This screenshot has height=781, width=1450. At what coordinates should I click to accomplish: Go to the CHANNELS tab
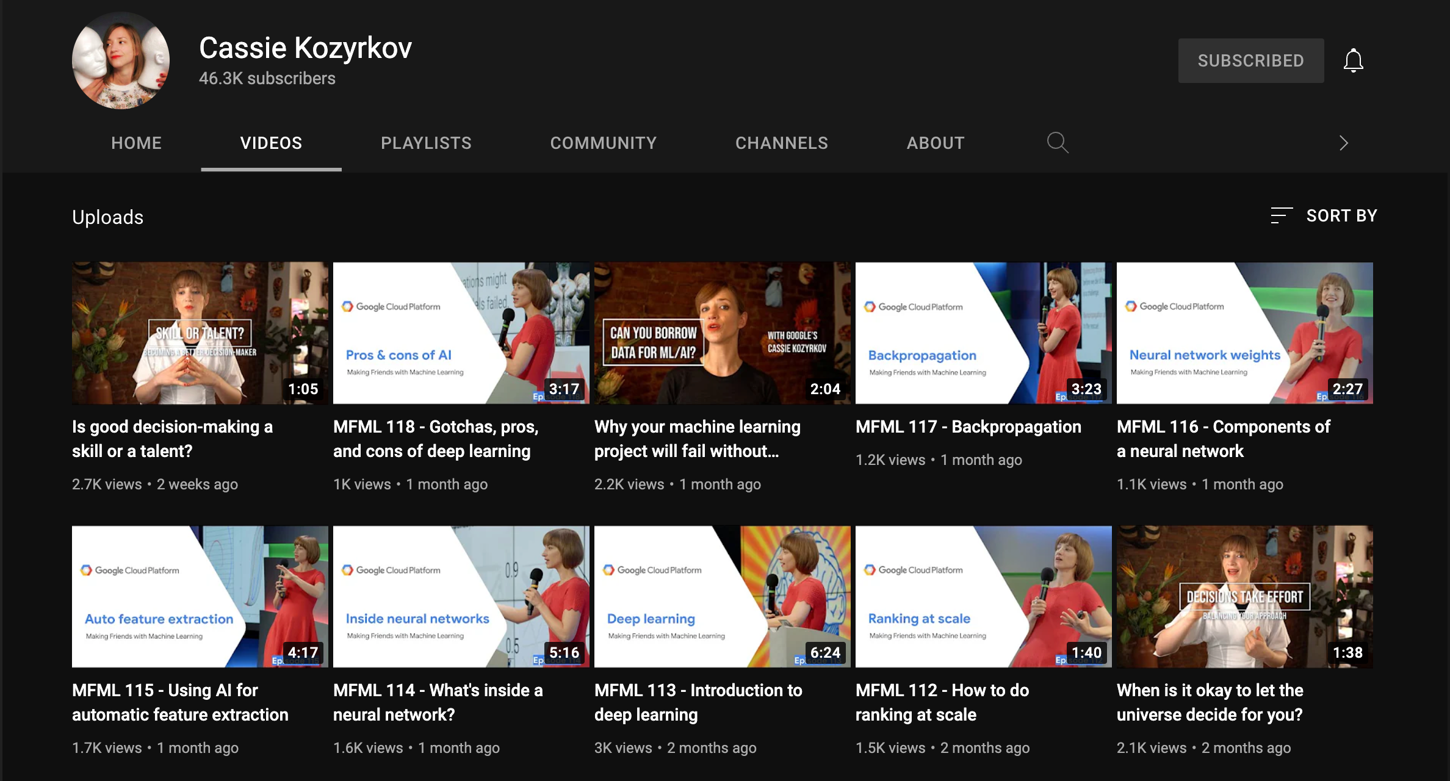point(781,143)
